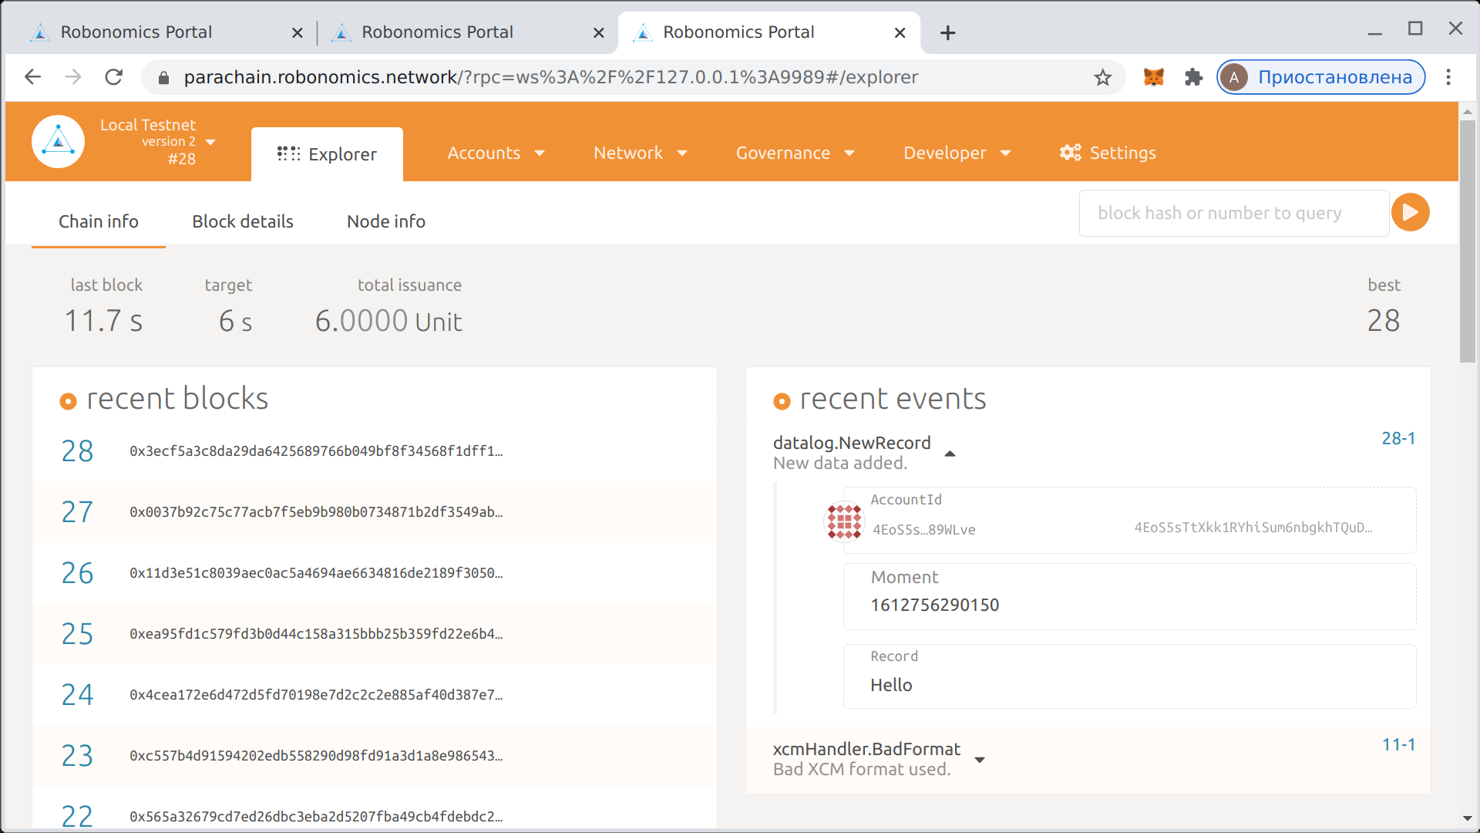The height and width of the screenshot is (833, 1480).
Task: Click the page vertical scrollbar
Action: [x=1467, y=241]
